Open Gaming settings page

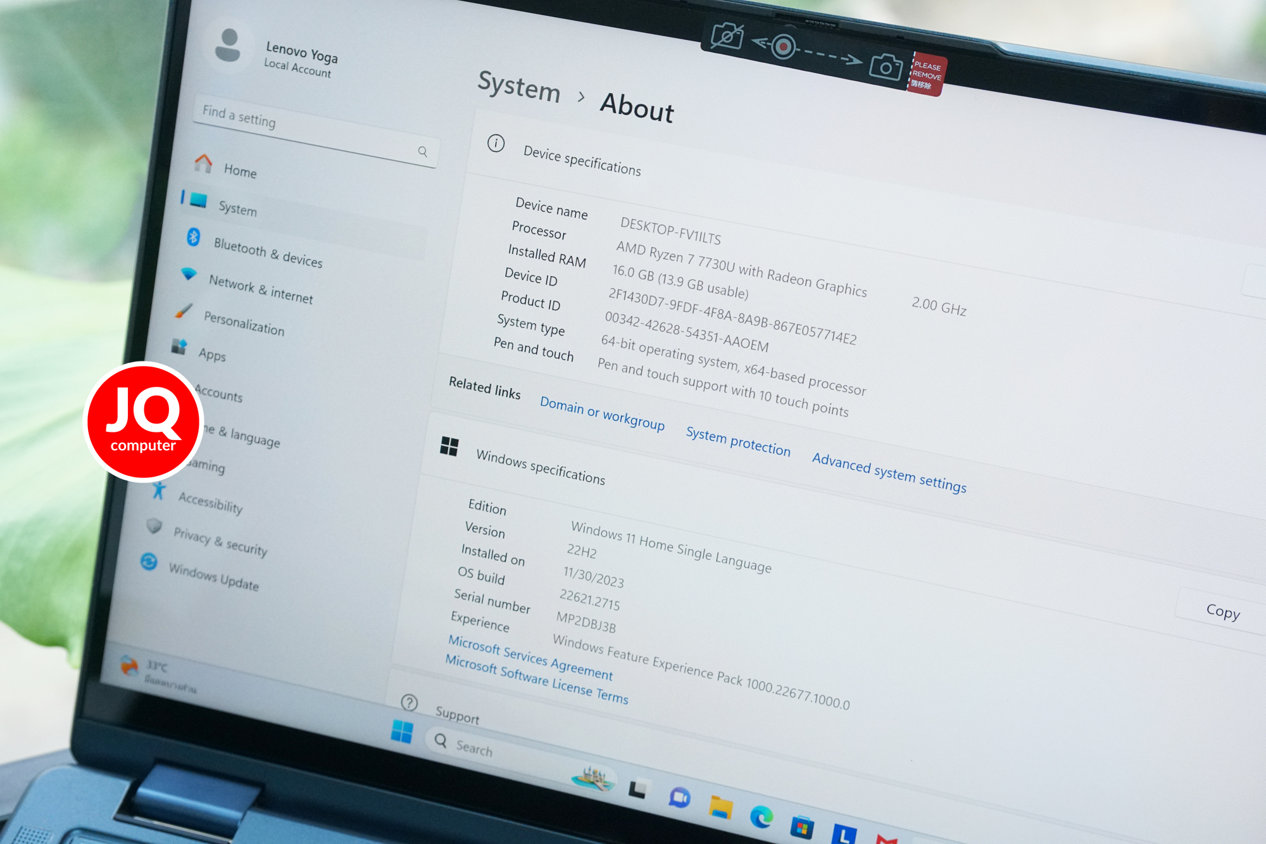point(206,465)
